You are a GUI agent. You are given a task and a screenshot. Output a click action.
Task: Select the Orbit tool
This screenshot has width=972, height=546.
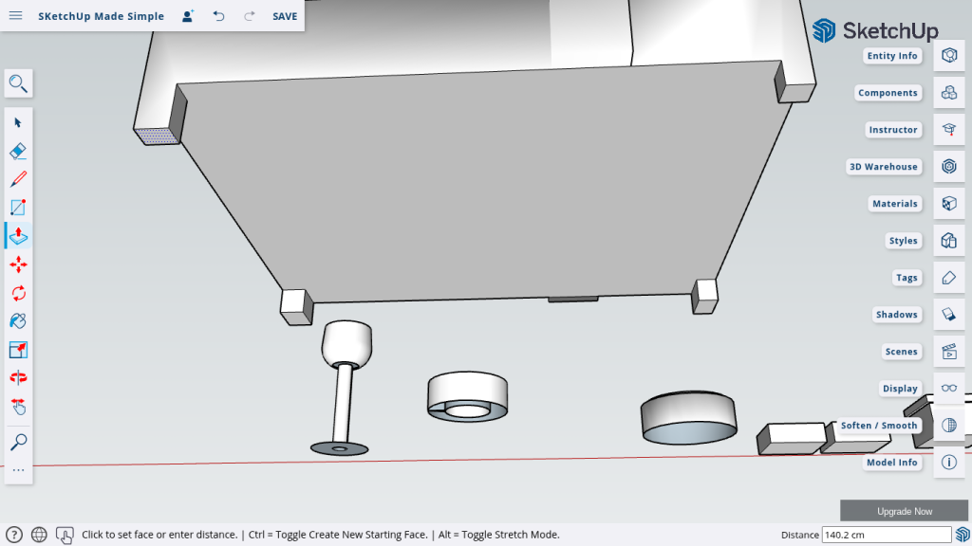18,377
